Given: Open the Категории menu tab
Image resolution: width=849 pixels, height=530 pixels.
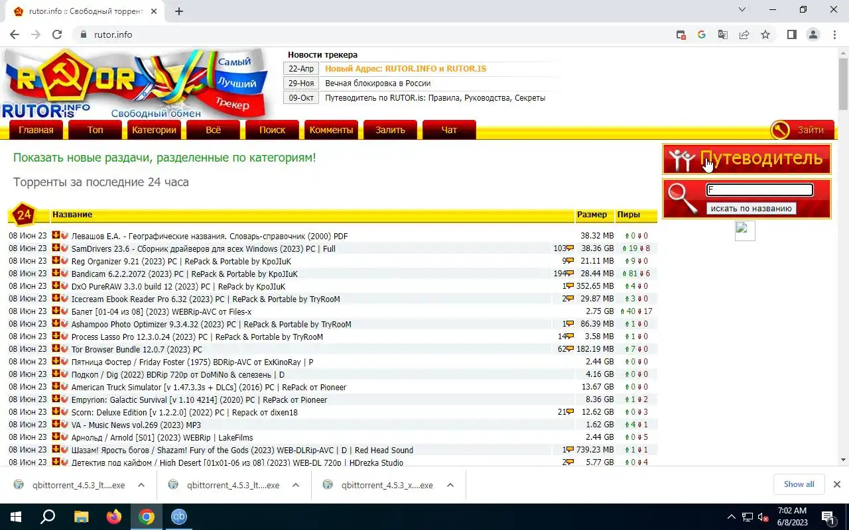Looking at the screenshot, I should coord(154,130).
